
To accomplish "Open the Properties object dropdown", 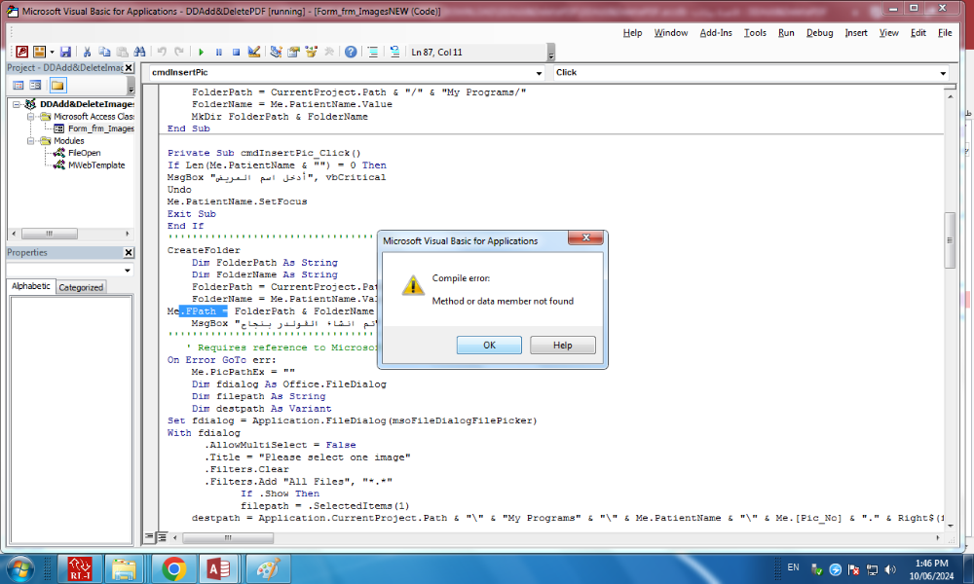I will (128, 271).
